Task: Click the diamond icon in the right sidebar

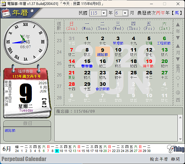Action: coord(178,78)
